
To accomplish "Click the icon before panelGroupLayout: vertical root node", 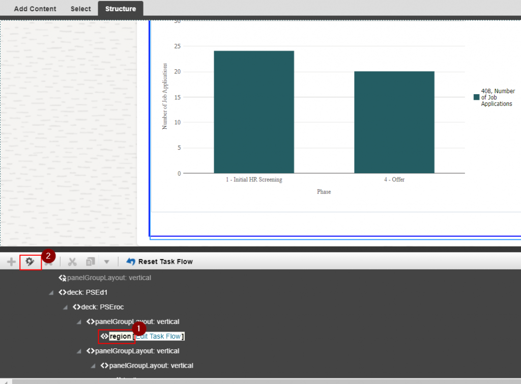I will (x=62, y=278).
